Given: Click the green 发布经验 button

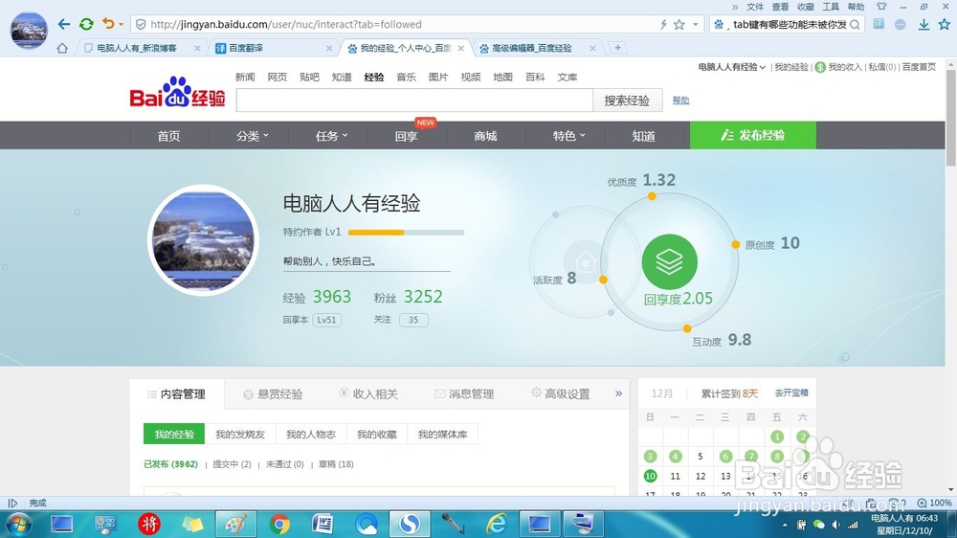Looking at the screenshot, I should pos(752,135).
